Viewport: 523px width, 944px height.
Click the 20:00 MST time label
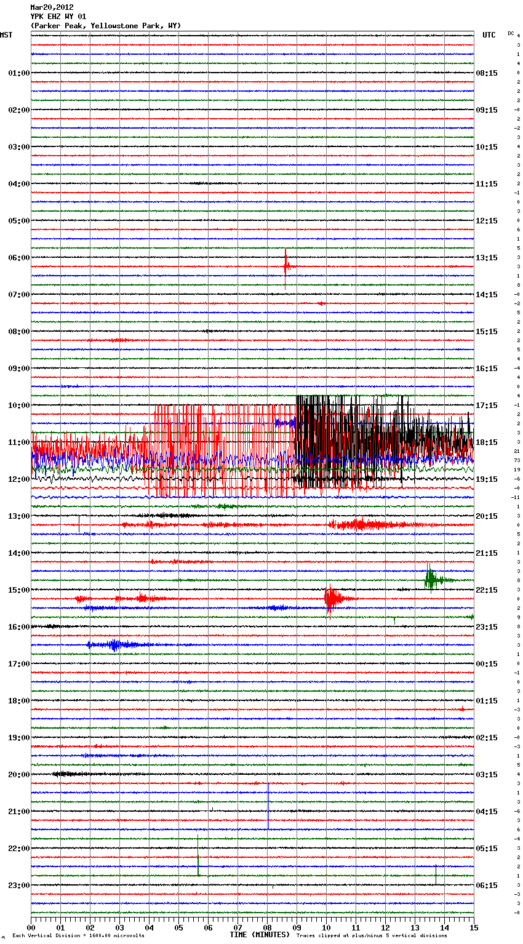[x=19, y=775]
